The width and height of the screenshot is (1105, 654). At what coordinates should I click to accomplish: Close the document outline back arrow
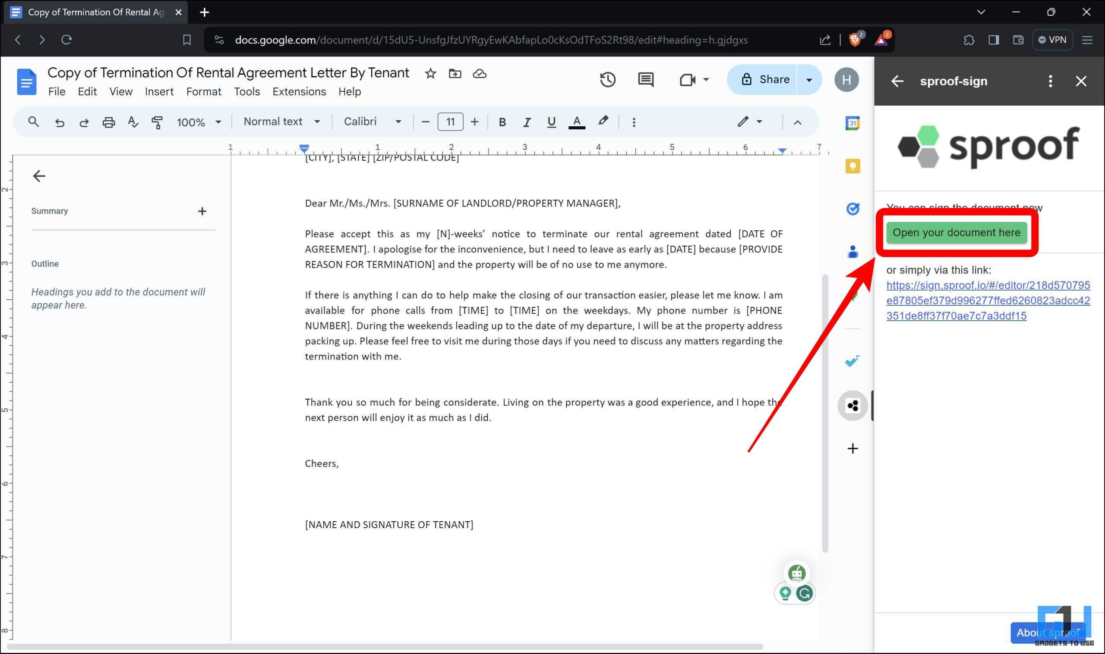coord(39,176)
